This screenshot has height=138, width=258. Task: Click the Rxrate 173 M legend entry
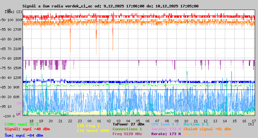coord(166,134)
